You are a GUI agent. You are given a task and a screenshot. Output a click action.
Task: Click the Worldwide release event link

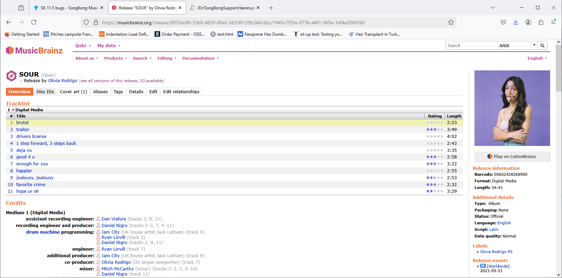click(x=498, y=266)
